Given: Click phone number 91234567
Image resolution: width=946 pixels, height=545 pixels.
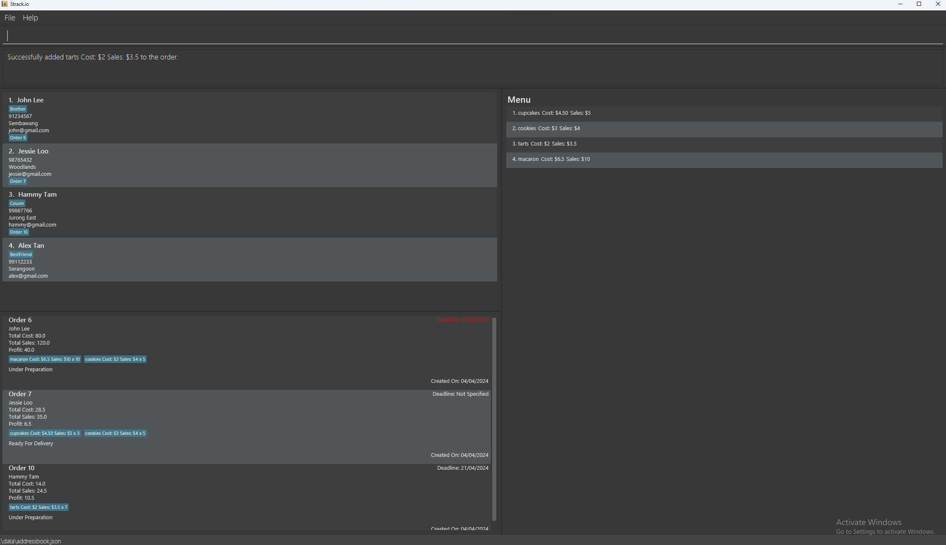Looking at the screenshot, I should (20, 116).
